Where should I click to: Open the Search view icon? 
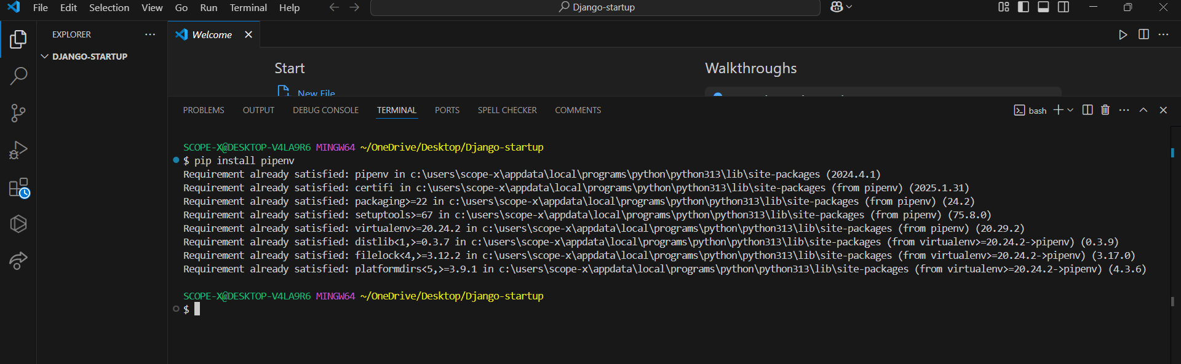18,76
